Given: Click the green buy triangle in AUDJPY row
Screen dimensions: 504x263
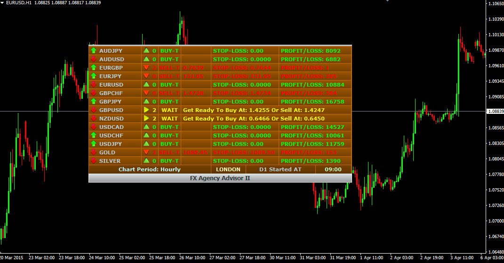Looking at the screenshot, I should pos(146,50).
